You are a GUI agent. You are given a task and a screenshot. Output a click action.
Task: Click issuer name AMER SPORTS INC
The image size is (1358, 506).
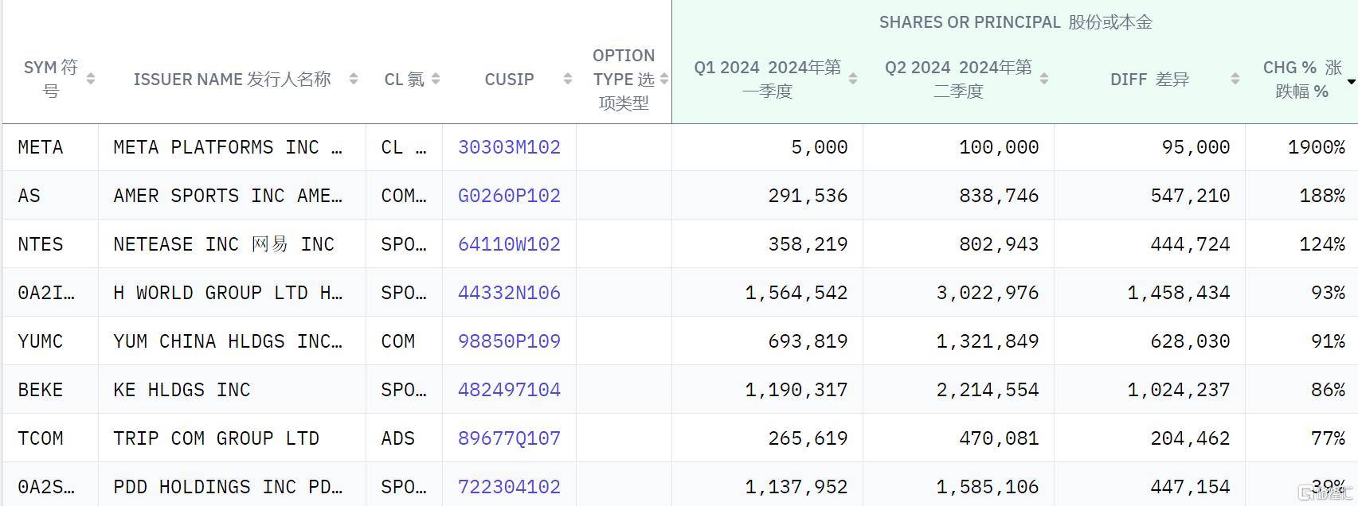pos(228,196)
